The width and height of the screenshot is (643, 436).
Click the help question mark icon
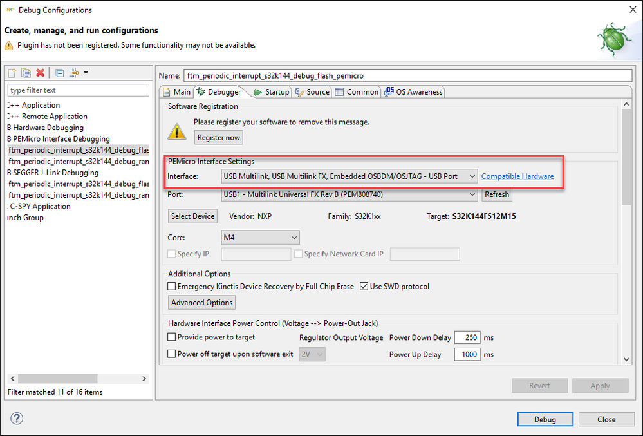tap(17, 419)
